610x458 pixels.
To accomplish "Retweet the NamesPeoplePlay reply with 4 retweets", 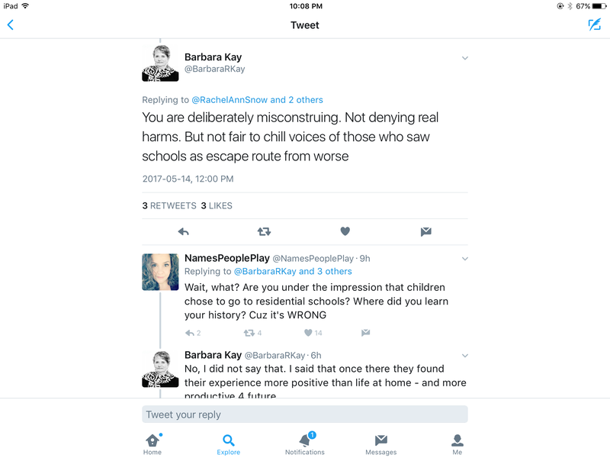I will [252, 333].
